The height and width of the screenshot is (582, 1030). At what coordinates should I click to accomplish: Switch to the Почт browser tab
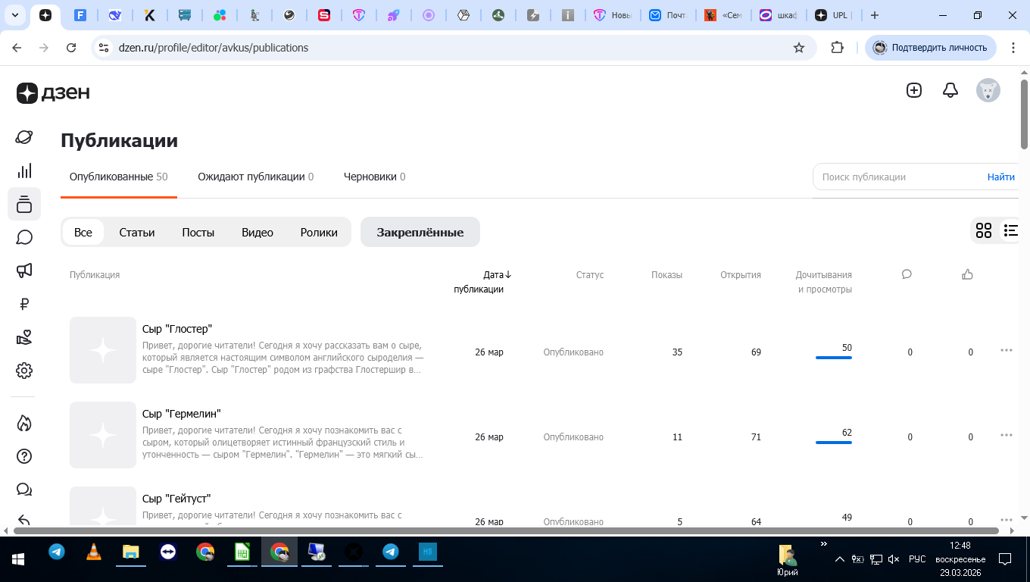click(x=669, y=15)
